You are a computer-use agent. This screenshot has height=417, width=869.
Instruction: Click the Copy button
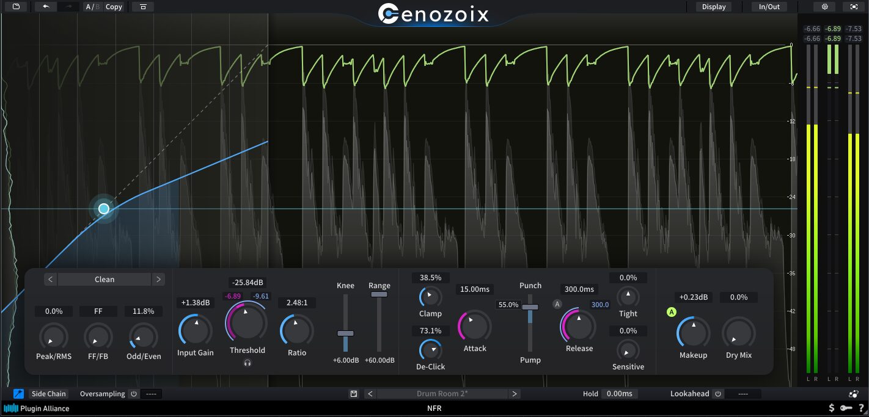114,7
